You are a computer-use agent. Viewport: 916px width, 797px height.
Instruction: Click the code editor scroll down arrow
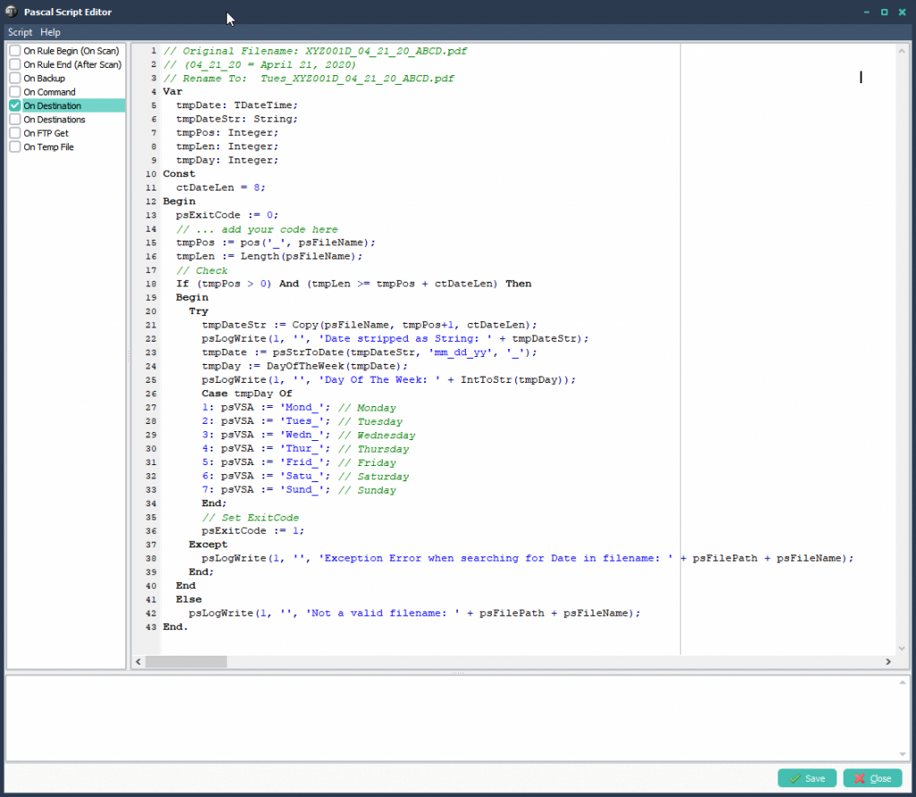pos(902,649)
